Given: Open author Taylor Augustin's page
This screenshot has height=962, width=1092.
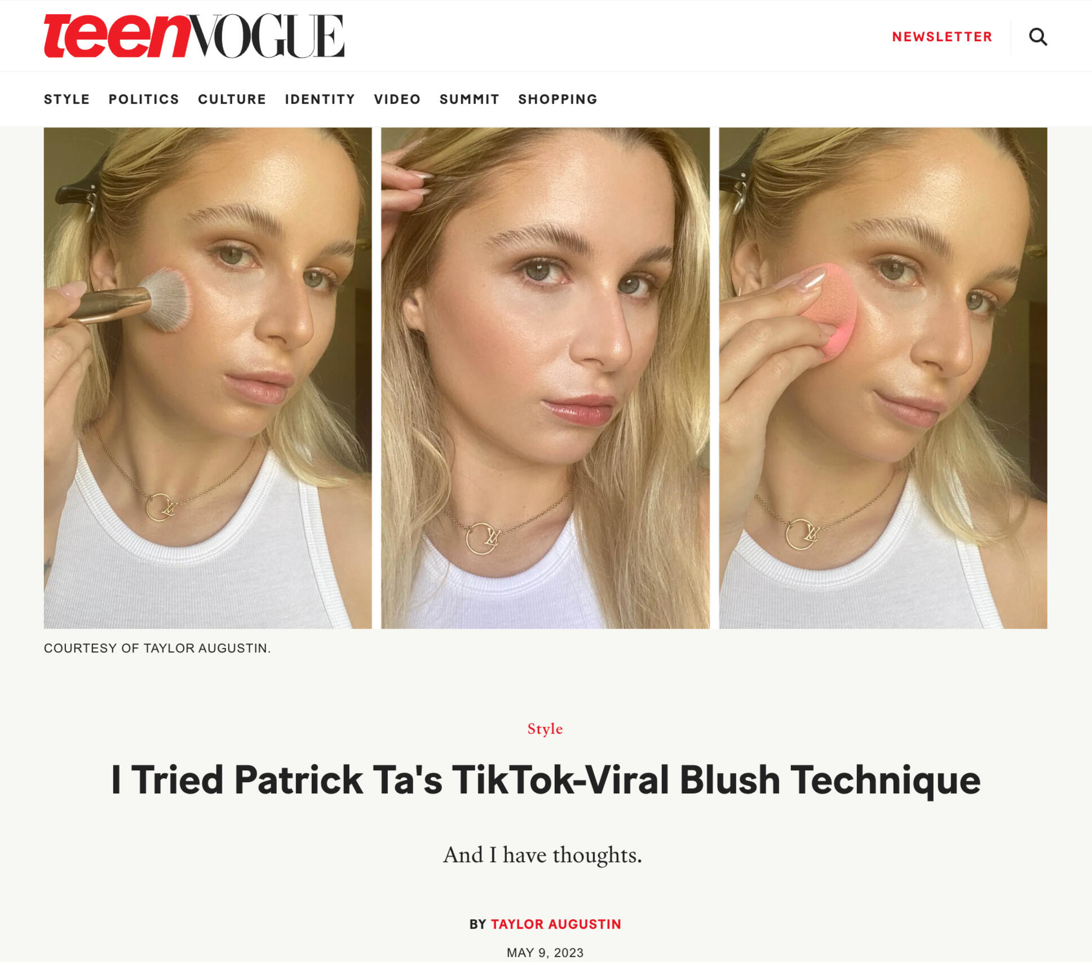Looking at the screenshot, I should tap(556, 924).
